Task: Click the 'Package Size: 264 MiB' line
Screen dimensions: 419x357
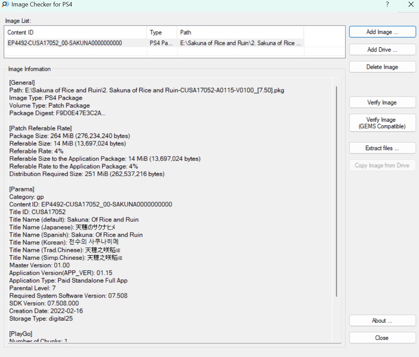Action: pos(70,136)
